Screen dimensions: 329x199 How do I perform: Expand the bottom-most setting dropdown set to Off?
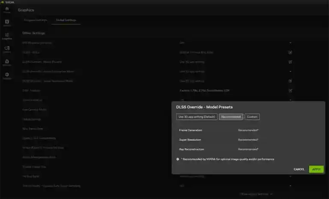pos(290,186)
